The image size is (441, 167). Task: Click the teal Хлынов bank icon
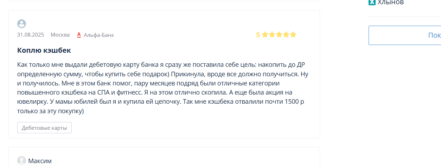click(x=372, y=2)
